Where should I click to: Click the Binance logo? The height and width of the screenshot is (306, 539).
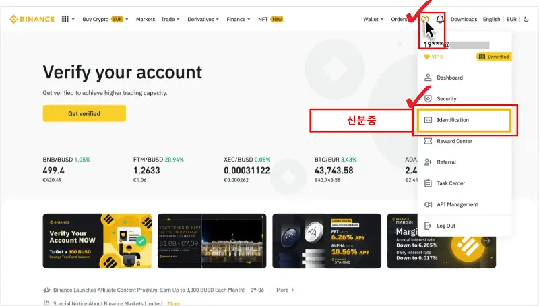tap(32, 19)
